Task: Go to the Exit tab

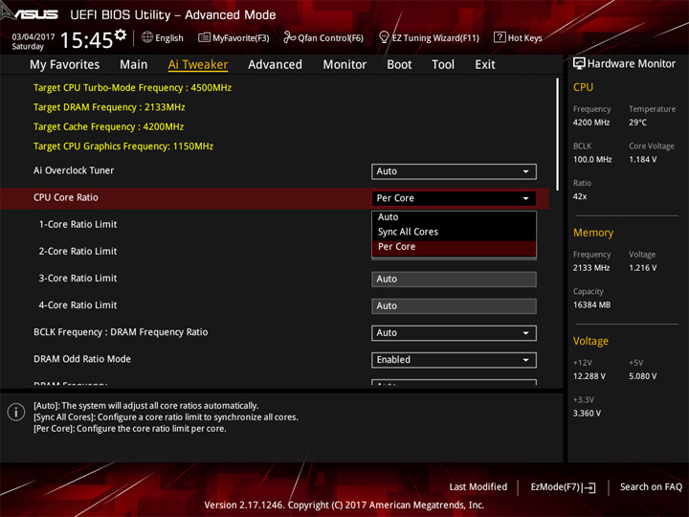Action: tap(485, 65)
